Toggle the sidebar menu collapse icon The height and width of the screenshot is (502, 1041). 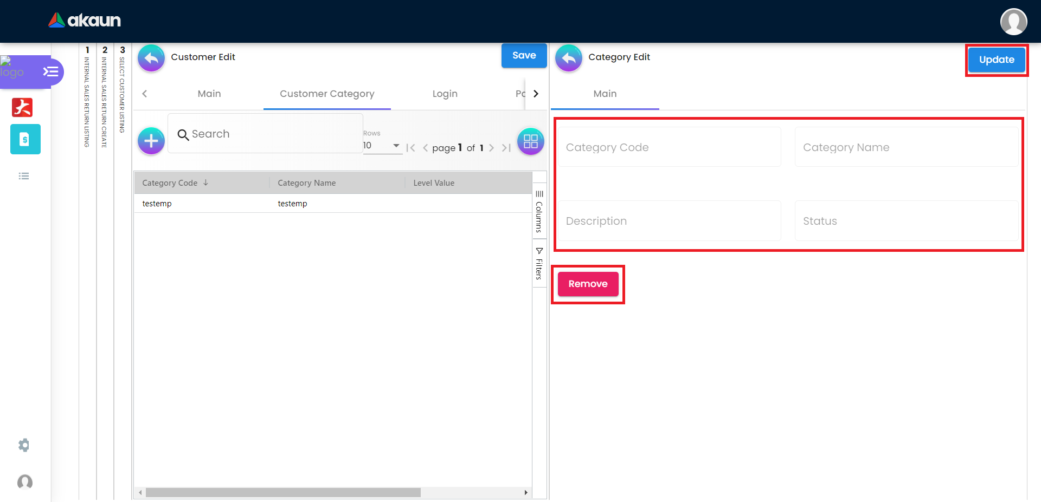[51, 71]
